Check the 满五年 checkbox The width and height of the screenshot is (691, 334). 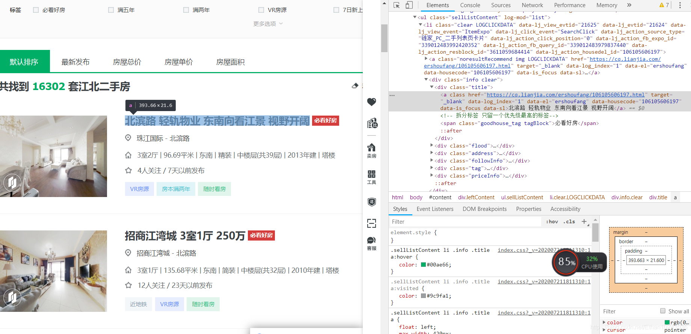tap(111, 10)
